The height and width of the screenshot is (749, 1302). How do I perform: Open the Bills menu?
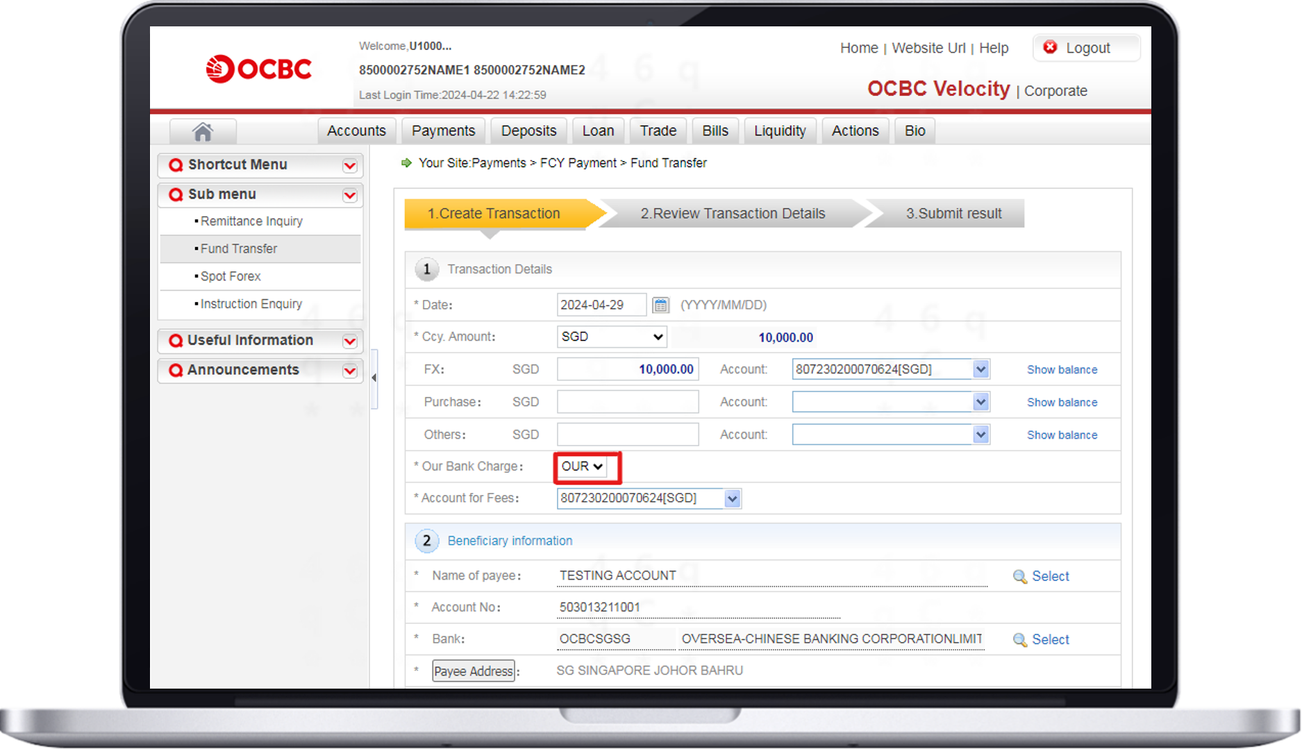715,131
